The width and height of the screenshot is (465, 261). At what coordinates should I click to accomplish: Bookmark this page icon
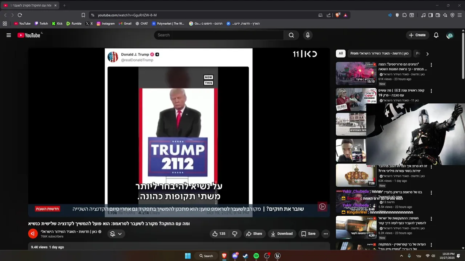(83, 15)
